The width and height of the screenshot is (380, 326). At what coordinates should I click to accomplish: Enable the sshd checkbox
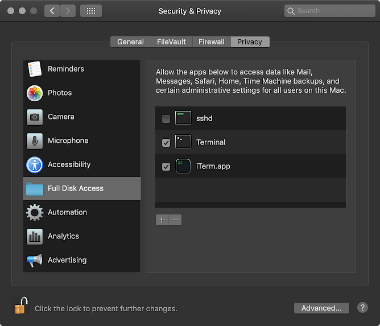(166, 119)
